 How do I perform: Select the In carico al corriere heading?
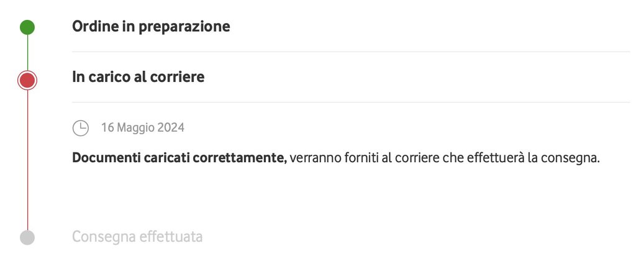[x=138, y=77]
